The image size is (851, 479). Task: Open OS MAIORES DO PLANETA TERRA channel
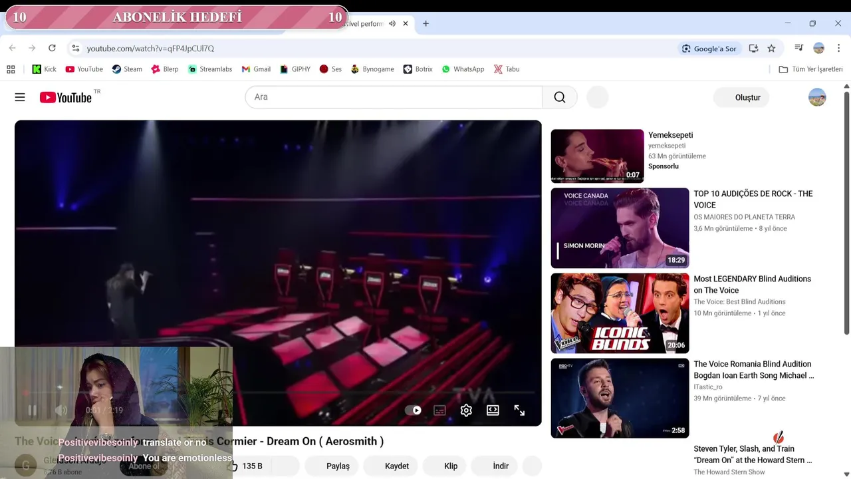[744, 217]
